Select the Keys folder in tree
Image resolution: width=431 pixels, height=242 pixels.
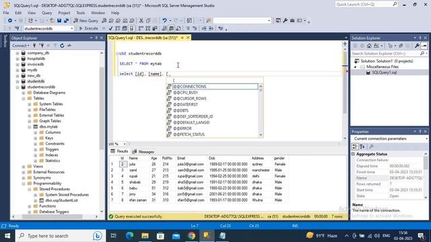pyautogui.click(x=49, y=138)
